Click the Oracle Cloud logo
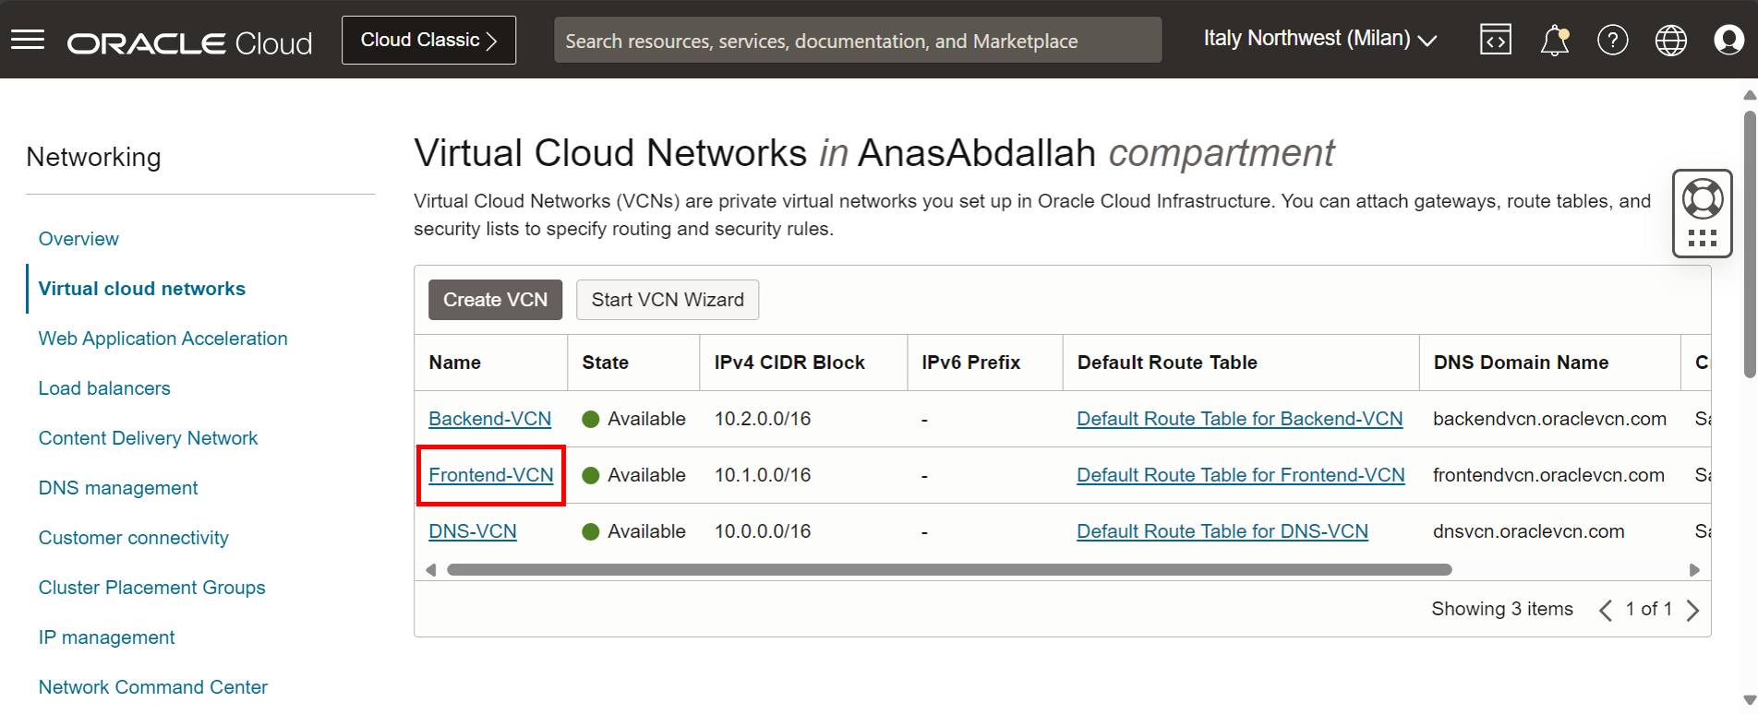Viewport: 1758px width, 714px height. point(189,43)
